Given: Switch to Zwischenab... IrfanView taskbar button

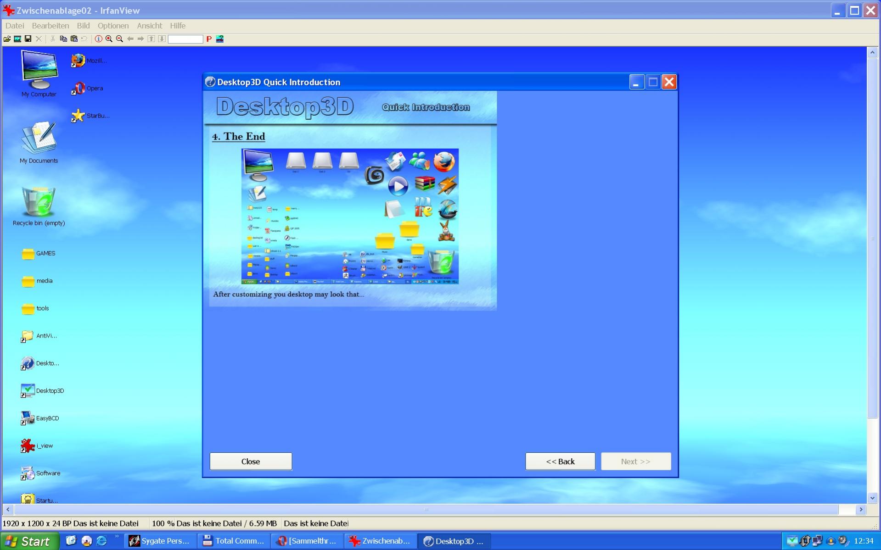Looking at the screenshot, I should coord(381,541).
